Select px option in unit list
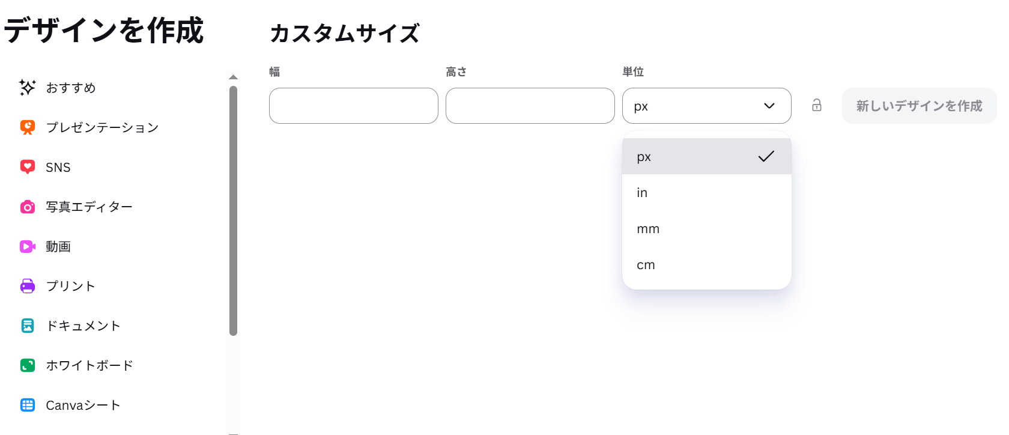Viewport: 1009px width, 435px height. pyautogui.click(x=707, y=156)
